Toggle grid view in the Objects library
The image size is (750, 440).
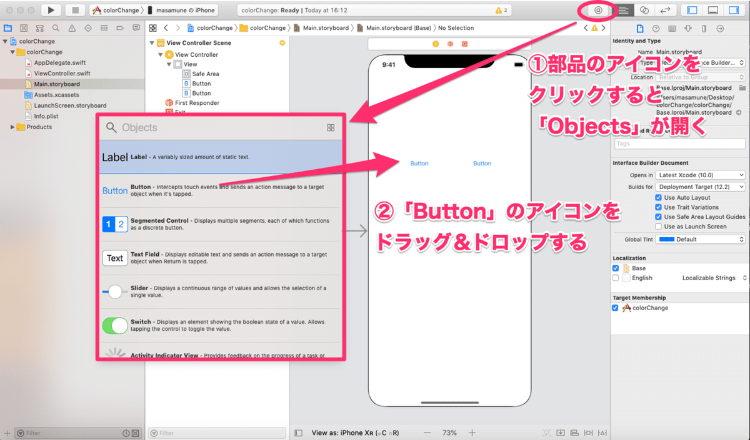point(331,127)
